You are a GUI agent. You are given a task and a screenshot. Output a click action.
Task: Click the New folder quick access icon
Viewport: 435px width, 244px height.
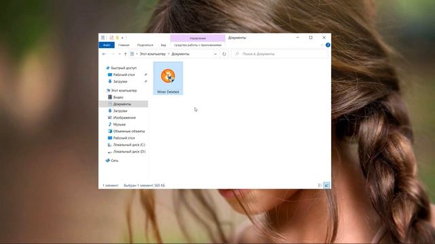click(x=117, y=38)
